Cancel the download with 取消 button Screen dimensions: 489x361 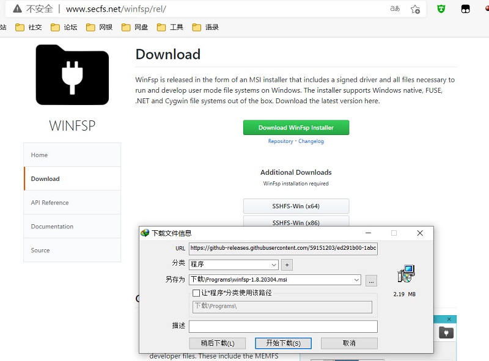coord(349,343)
